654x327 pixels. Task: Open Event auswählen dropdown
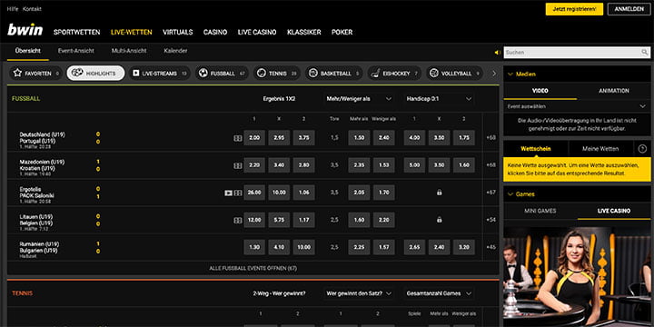click(x=577, y=106)
